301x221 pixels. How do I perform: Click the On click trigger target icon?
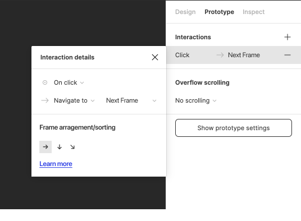tap(45, 82)
